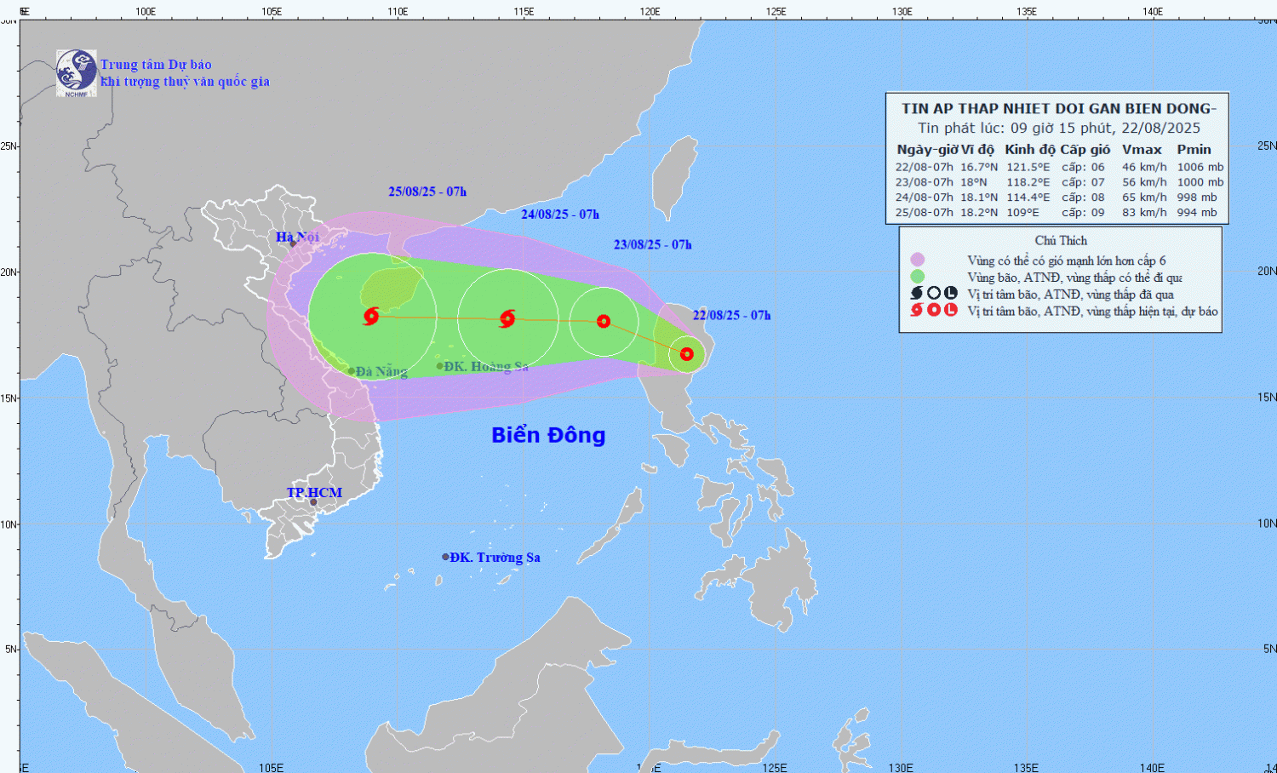
Task: Click the ĐK. Trường Sa location dot
Action: pyautogui.click(x=445, y=557)
